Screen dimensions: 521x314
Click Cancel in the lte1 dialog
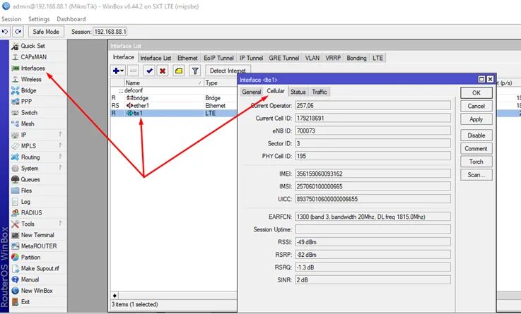click(x=476, y=106)
